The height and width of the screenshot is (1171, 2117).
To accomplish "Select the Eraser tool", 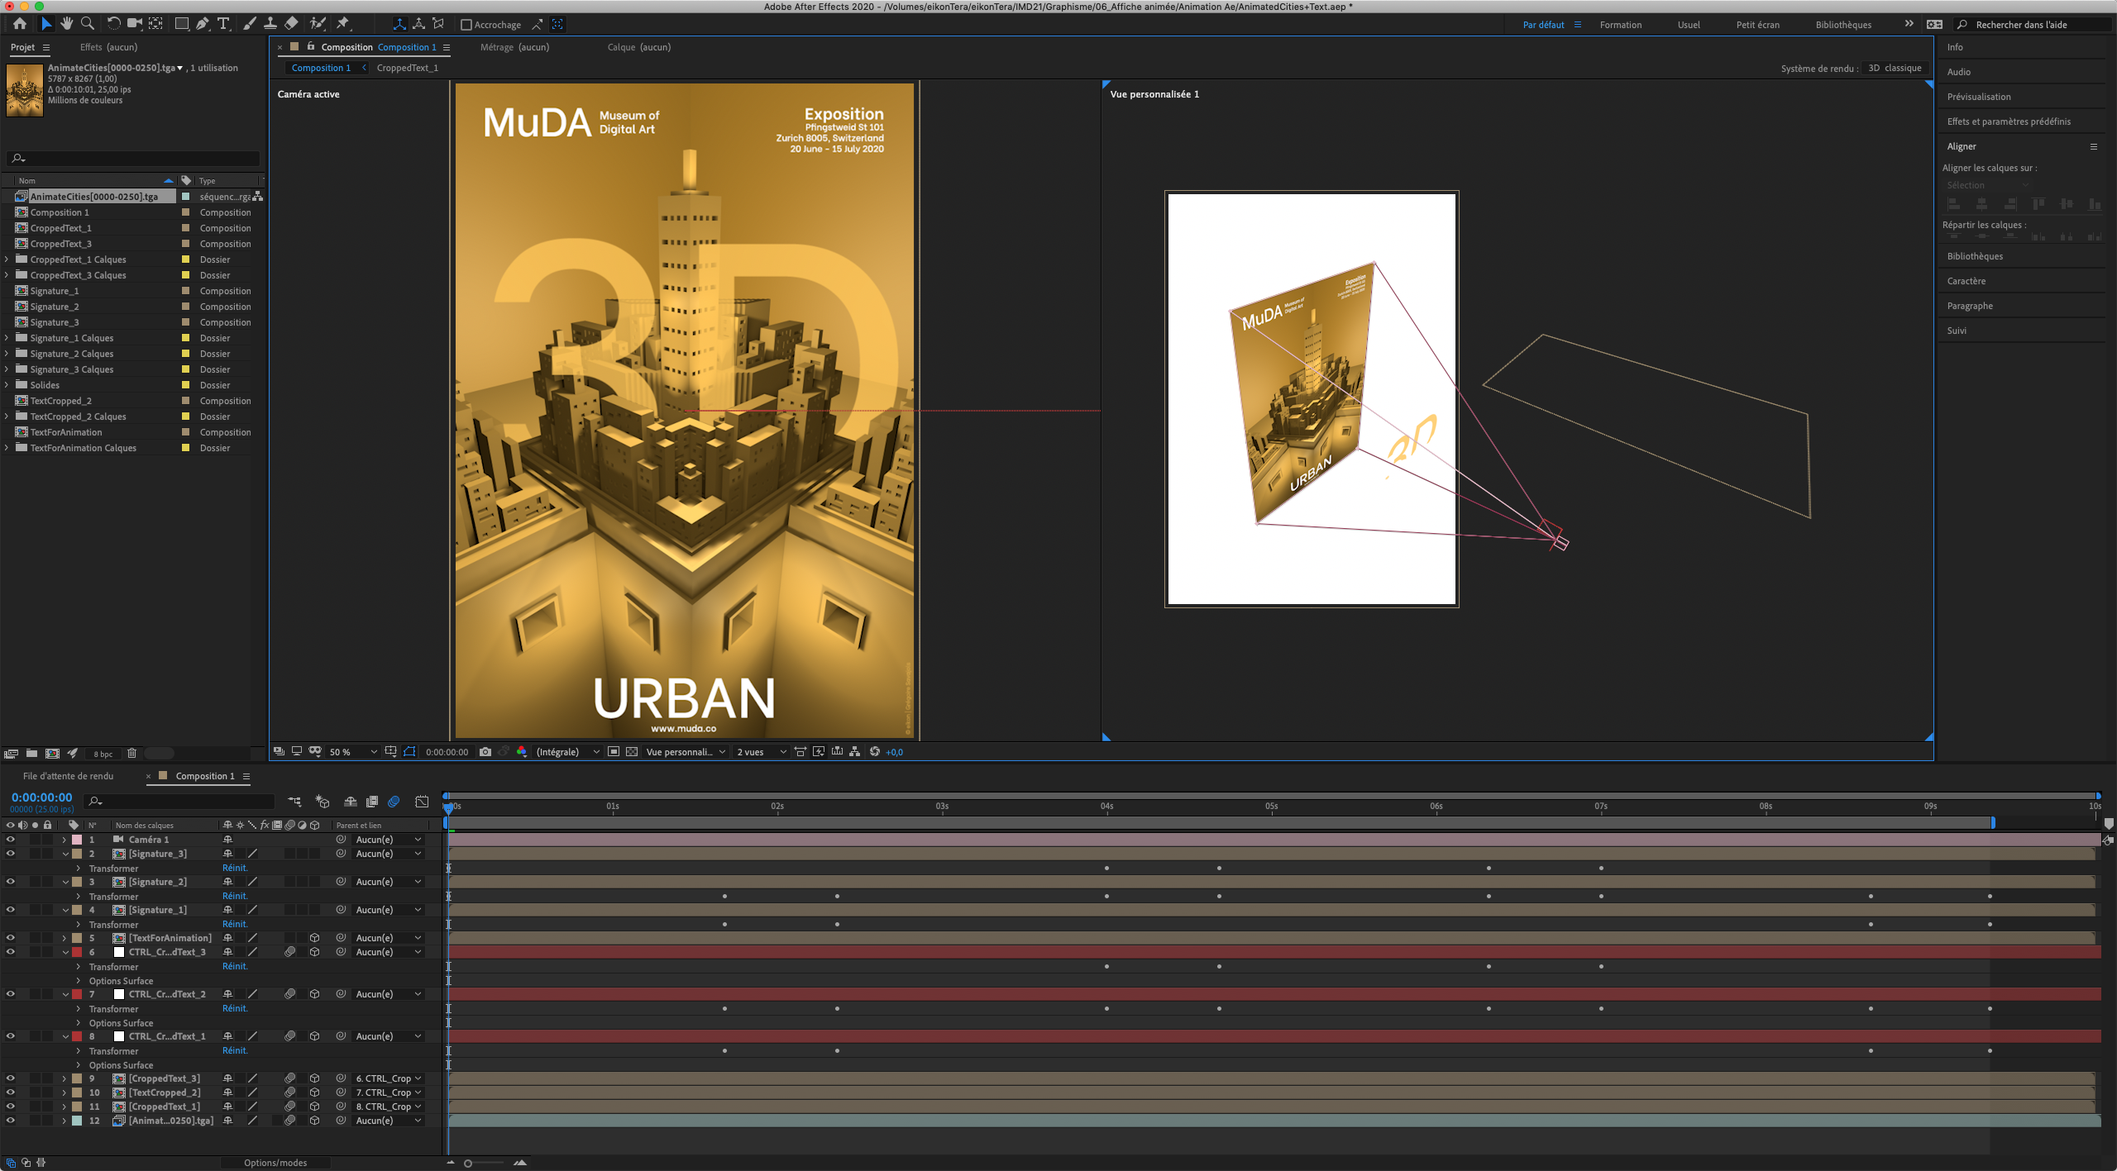I will tap(291, 24).
